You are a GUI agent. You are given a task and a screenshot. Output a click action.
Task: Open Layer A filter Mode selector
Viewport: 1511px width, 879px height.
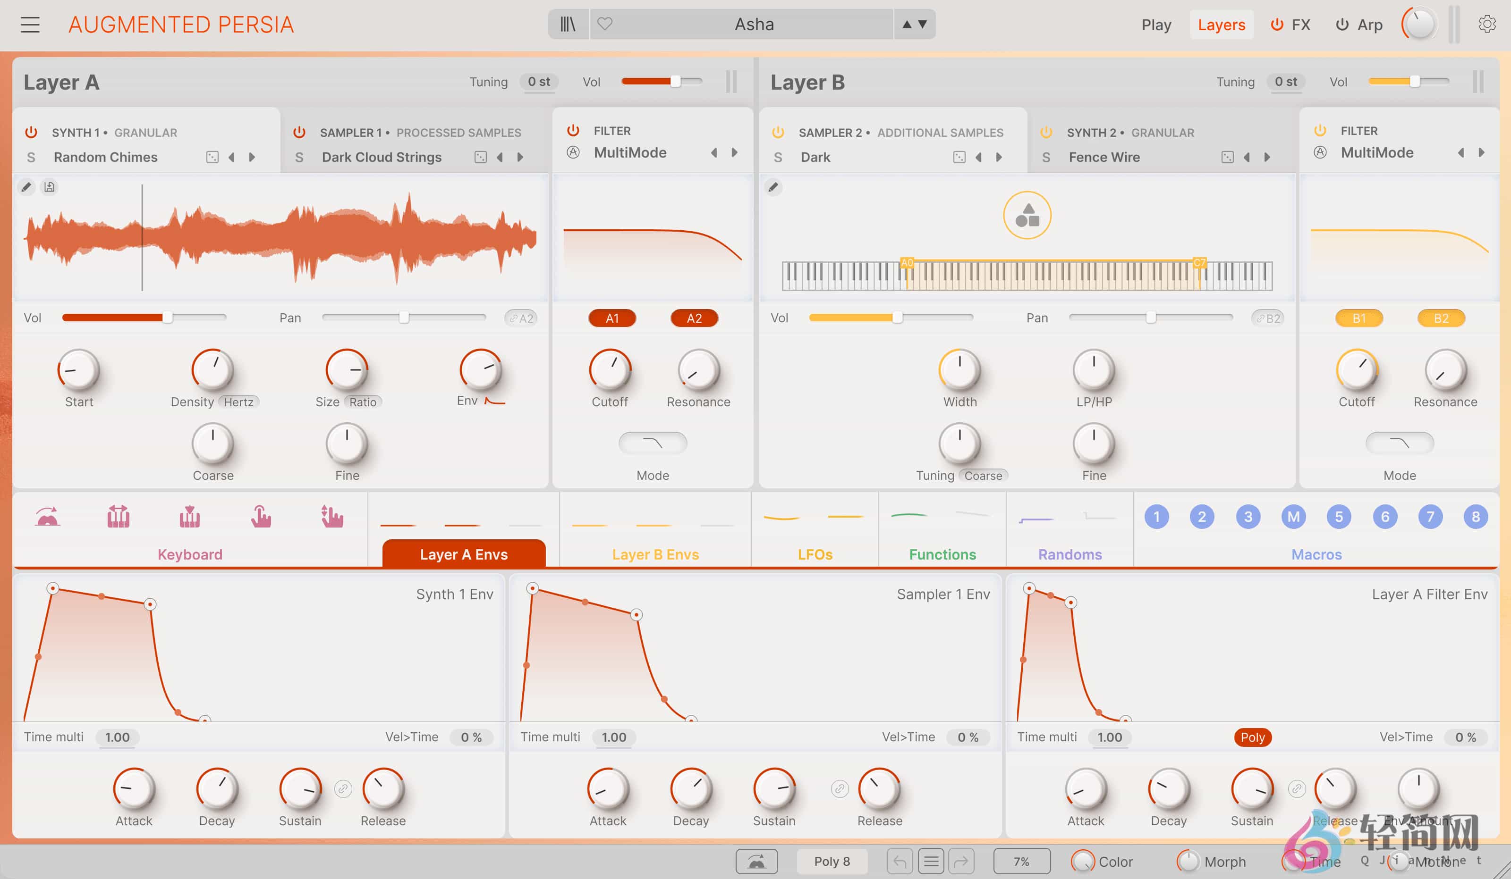pyautogui.click(x=653, y=444)
